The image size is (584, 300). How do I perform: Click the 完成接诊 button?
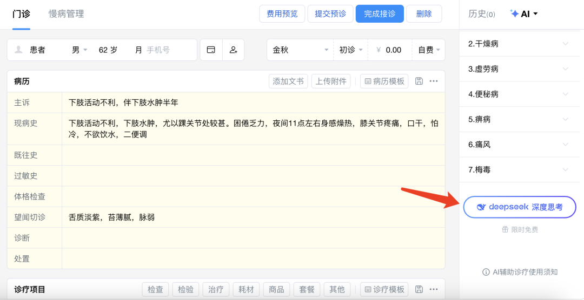point(380,14)
